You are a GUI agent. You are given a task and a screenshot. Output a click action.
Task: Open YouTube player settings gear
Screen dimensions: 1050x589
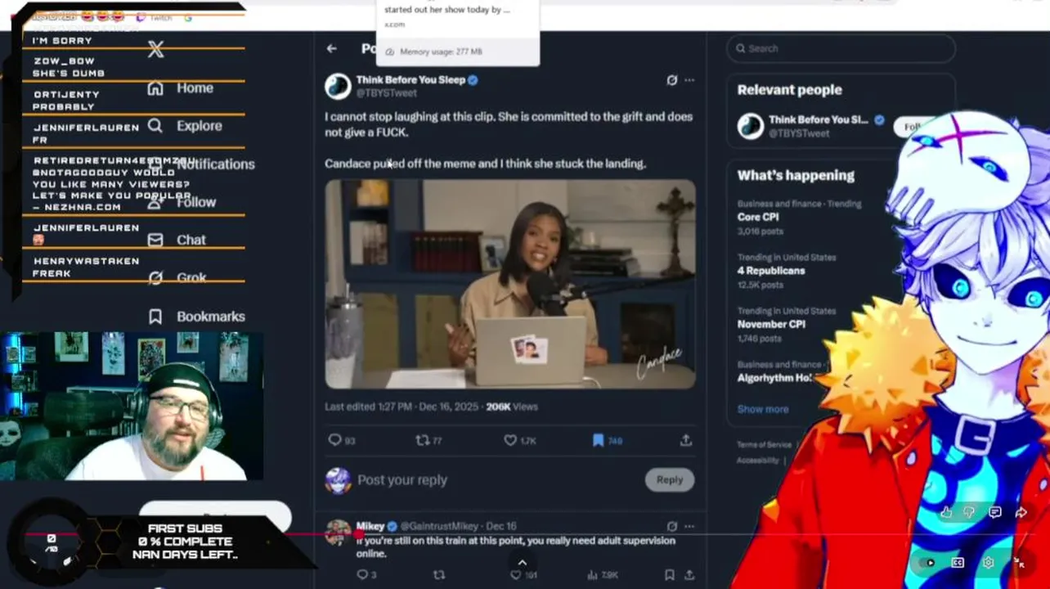(989, 563)
